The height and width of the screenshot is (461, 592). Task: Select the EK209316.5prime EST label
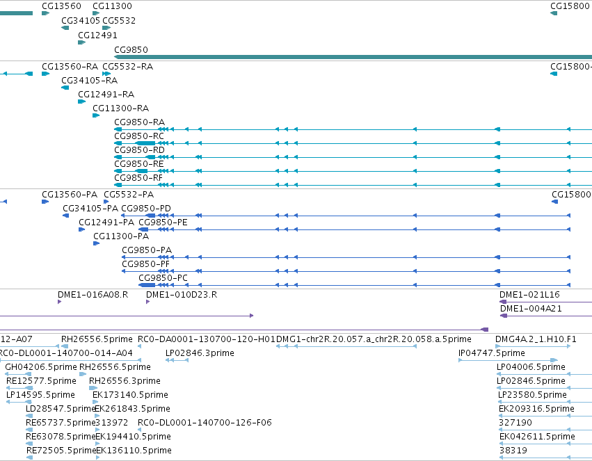pos(536,409)
